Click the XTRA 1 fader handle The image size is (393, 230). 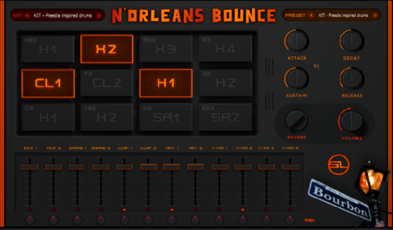(220, 167)
